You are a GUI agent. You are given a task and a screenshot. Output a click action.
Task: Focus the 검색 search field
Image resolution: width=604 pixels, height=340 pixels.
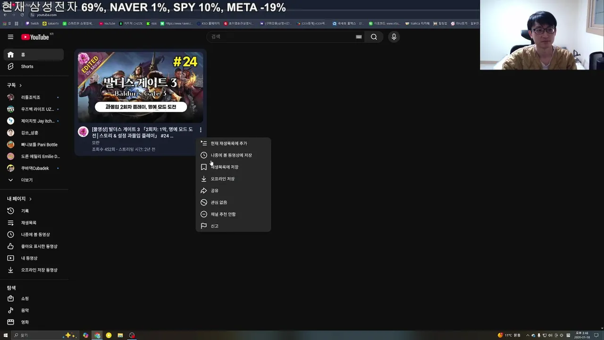(281, 37)
